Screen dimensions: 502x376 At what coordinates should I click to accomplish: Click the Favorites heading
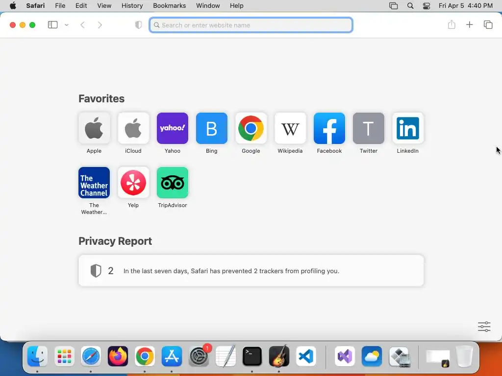tap(101, 98)
